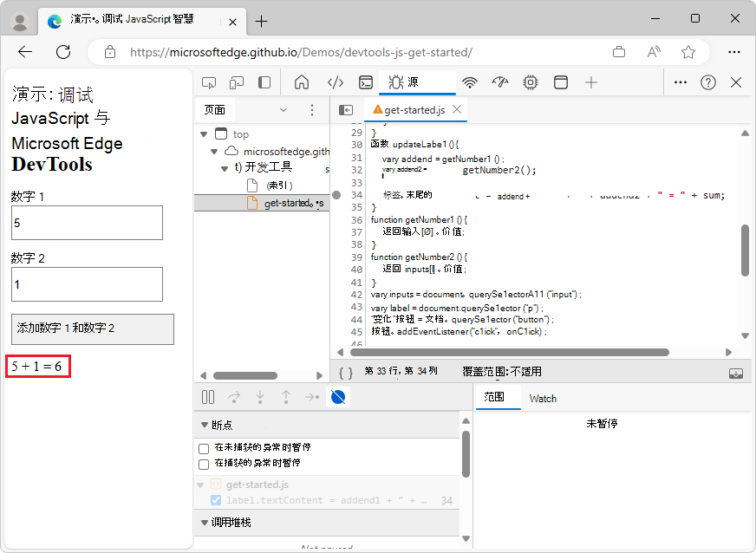Click the step out button
The width and height of the screenshot is (756, 553).
286,397
